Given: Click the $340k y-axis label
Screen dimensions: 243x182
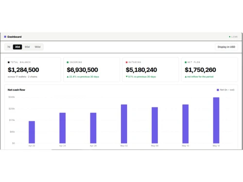Looking at the screenshot, I should coord(12,97).
